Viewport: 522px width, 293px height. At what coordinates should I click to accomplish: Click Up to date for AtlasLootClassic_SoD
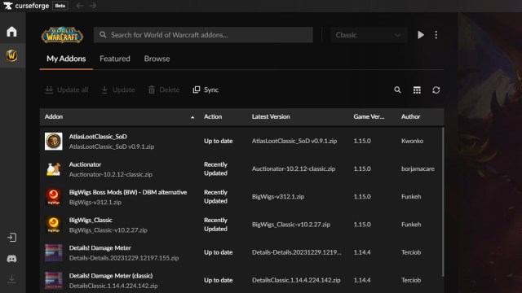(219, 141)
